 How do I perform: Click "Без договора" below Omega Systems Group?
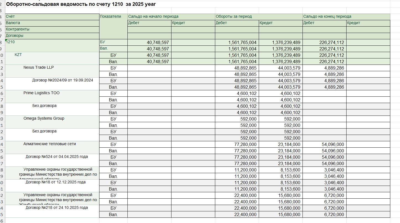coord(52,135)
